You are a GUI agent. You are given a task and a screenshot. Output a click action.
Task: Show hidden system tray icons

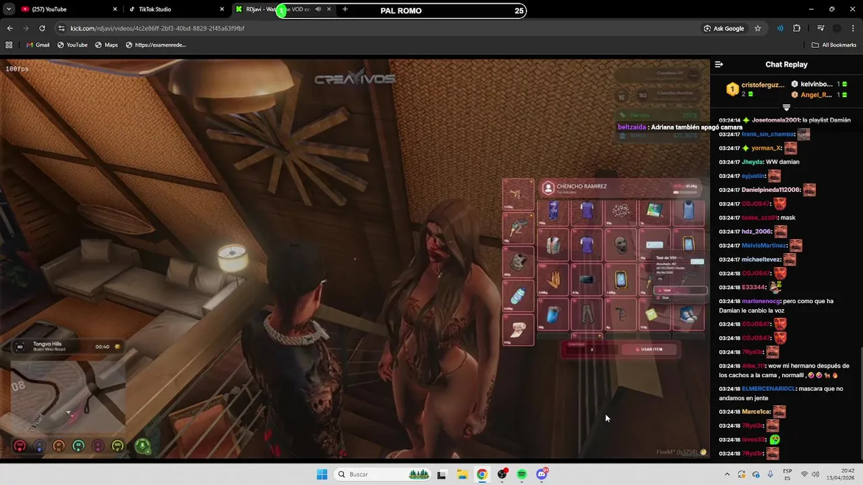pyautogui.click(x=727, y=474)
